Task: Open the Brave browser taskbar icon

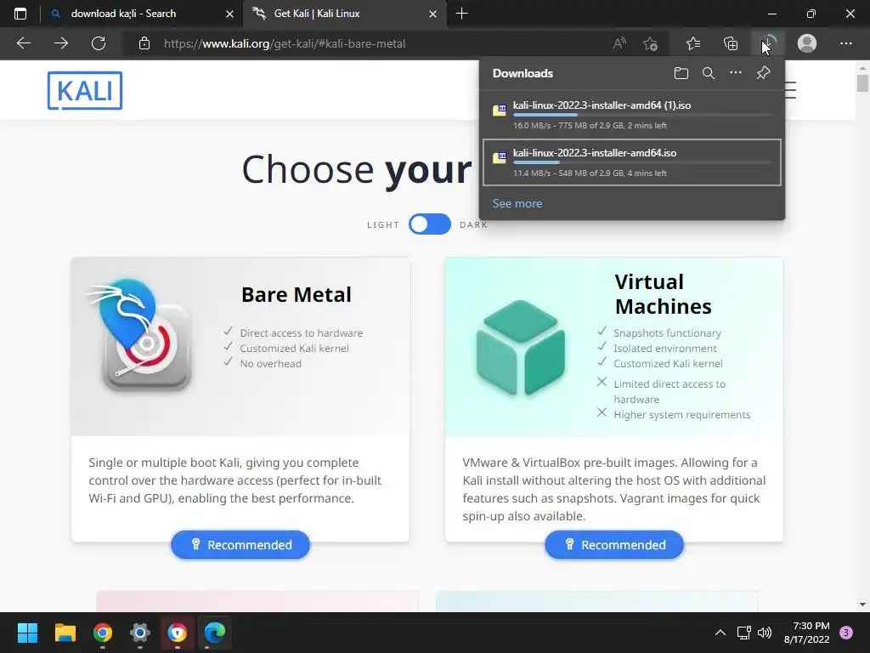Action: [178, 633]
